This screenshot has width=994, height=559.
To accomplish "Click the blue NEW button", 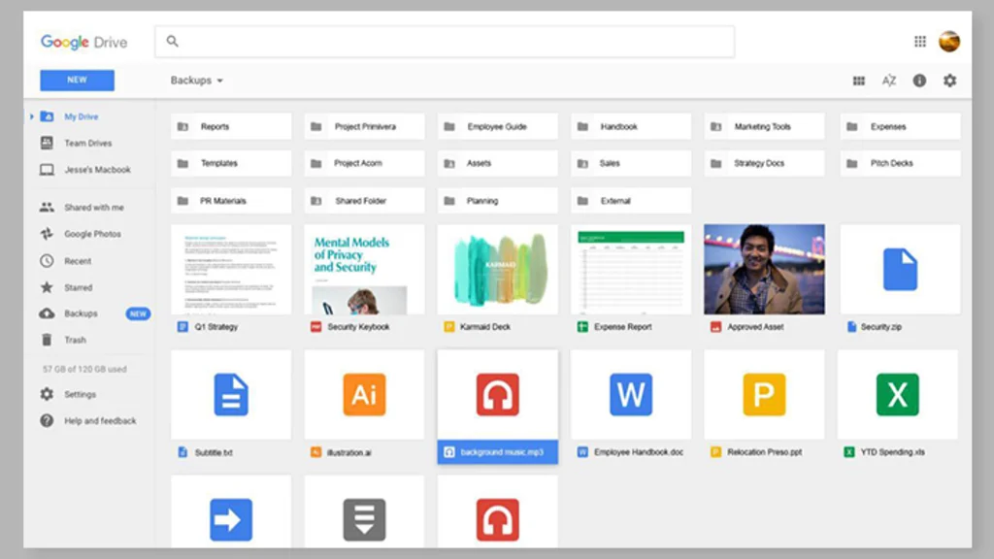I will [76, 80].
